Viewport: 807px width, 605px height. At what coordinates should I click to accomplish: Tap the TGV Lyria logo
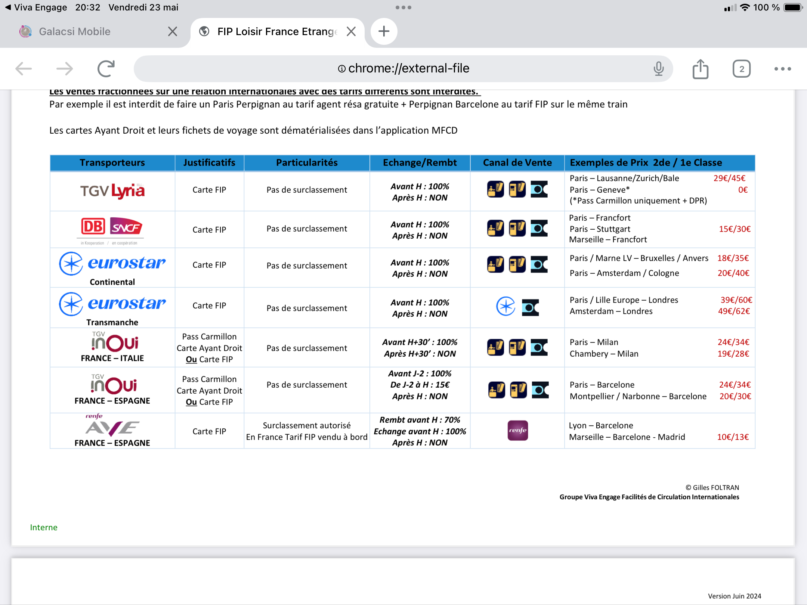click(112, 191)
